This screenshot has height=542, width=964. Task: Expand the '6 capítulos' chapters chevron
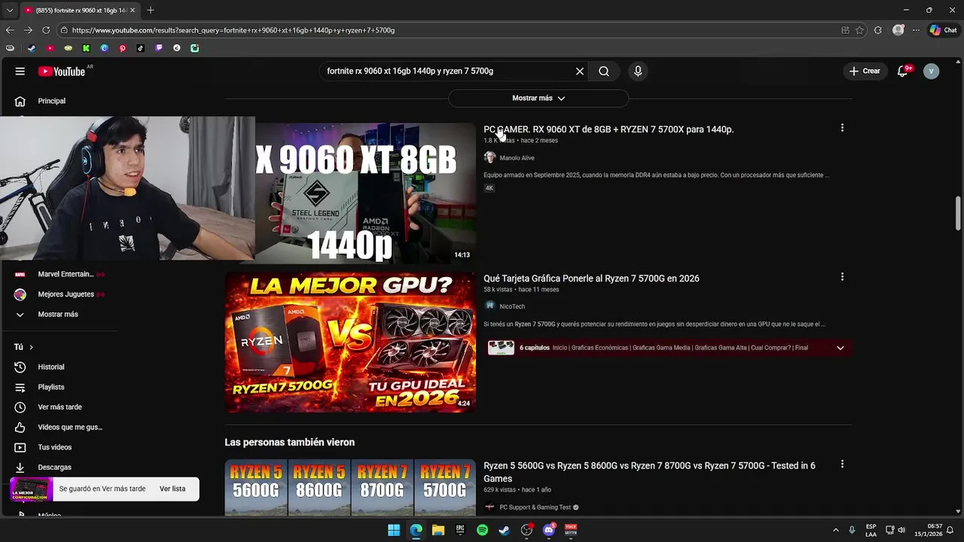840,348
